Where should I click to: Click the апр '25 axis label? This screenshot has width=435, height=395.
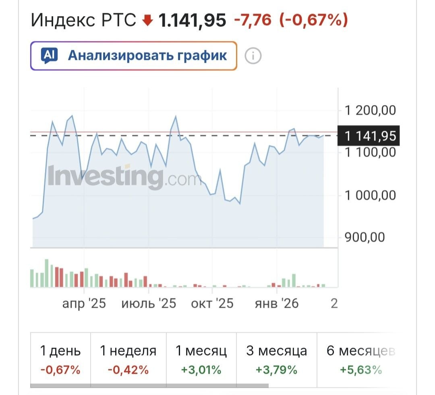pyautogui.click(x=84, y=303)
